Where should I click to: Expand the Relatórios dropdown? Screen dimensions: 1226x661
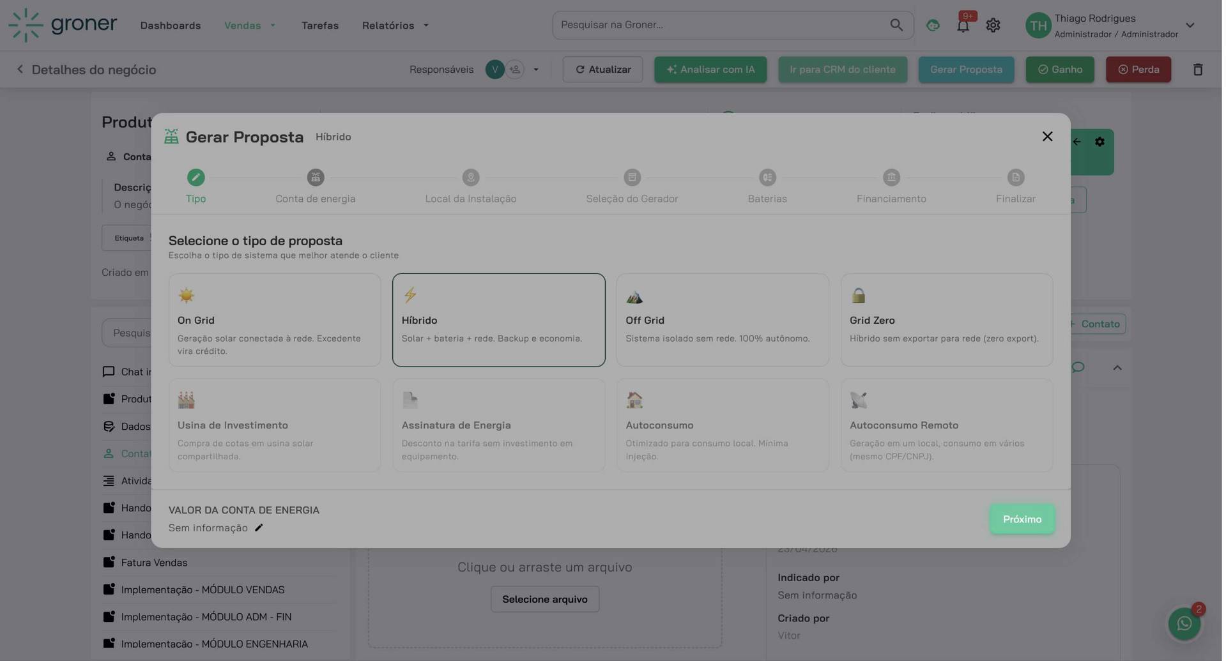point(395,25)
